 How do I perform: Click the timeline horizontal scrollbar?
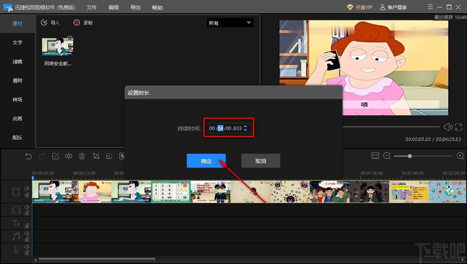(97, 260)
